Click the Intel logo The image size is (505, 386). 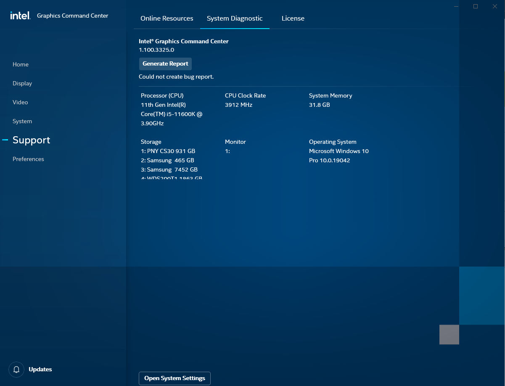click(20, 15)
